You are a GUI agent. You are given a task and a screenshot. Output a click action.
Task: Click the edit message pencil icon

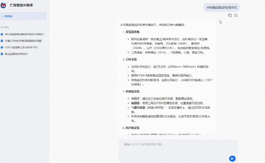coord(236,15)
